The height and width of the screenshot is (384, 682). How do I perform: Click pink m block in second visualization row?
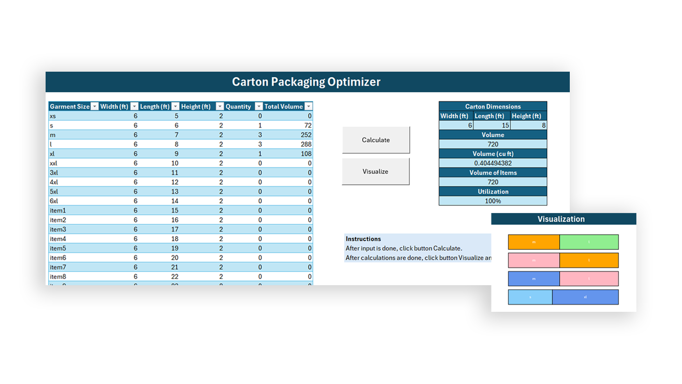tap(534, 260)
